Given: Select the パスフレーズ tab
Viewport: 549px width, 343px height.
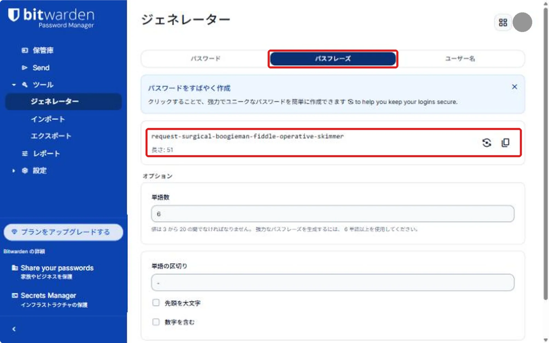Looking at the screenshot, I should coord(333,59).
